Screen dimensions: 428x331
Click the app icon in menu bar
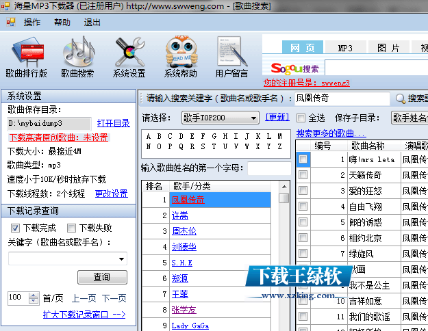pos(11,22)
